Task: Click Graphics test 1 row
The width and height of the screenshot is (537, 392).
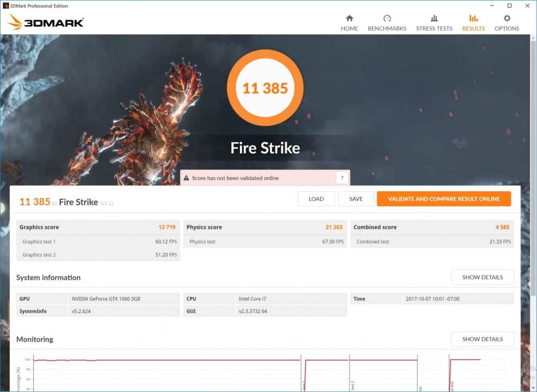Action: [98, 242]
